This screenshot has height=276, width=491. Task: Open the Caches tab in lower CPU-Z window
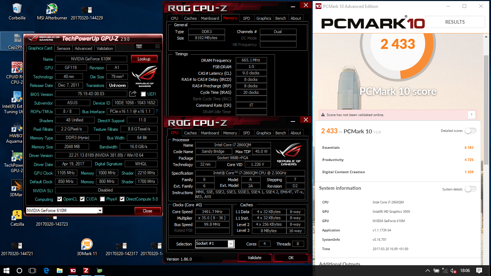(x=191, y=133)
